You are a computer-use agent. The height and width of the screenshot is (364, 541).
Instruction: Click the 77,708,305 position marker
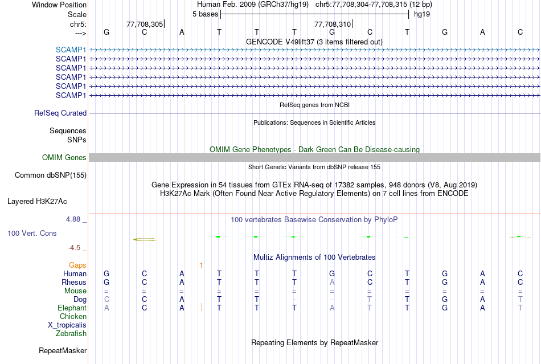click(x=145, y=24)
